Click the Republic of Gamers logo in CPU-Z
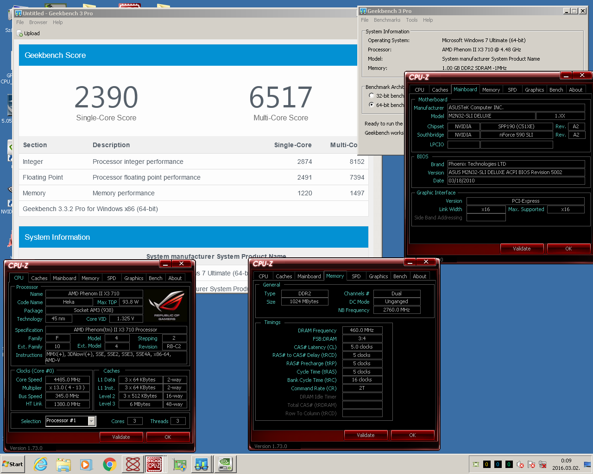Image resolution: width=593 pixels, height=474 pixels. point(167,305)
